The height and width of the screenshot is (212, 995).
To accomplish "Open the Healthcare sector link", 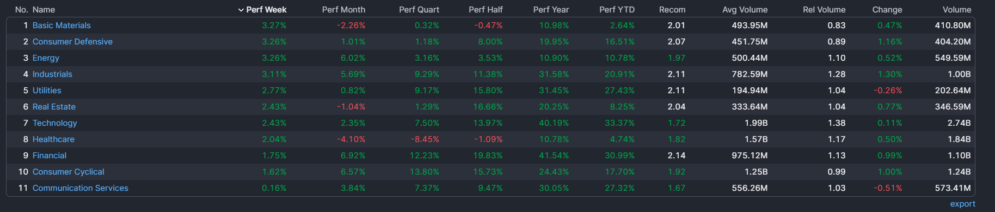I will 53,139.
